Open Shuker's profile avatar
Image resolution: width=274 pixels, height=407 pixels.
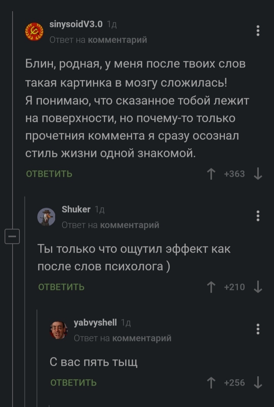46,217
